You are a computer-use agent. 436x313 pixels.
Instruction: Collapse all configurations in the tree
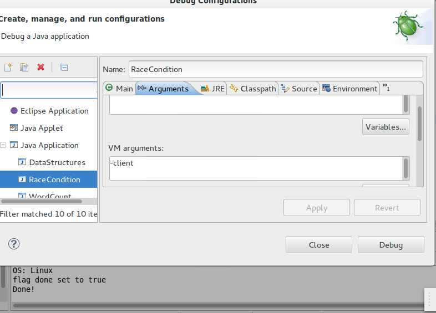tap(64, 68)
